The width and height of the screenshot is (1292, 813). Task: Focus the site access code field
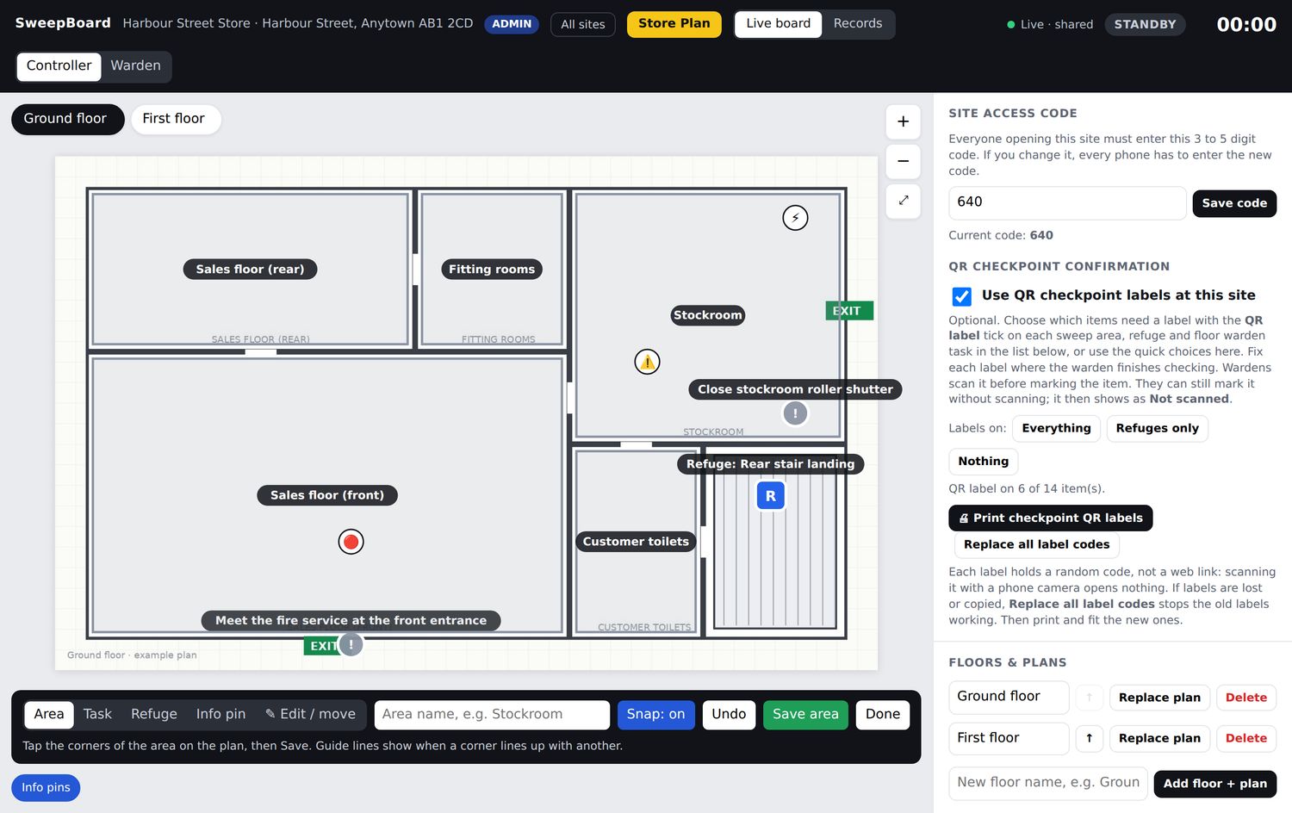coord(1067,202)
